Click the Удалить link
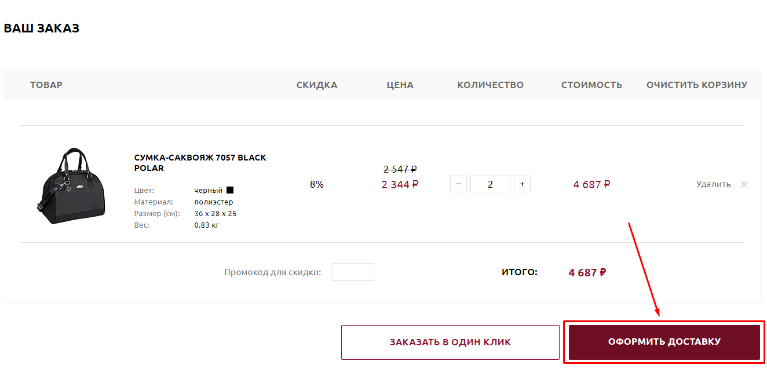The image size is (767, 387). (x=714, y=184)
